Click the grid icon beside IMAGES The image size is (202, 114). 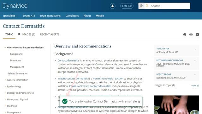pyautogui.click(x=19, y=34)
